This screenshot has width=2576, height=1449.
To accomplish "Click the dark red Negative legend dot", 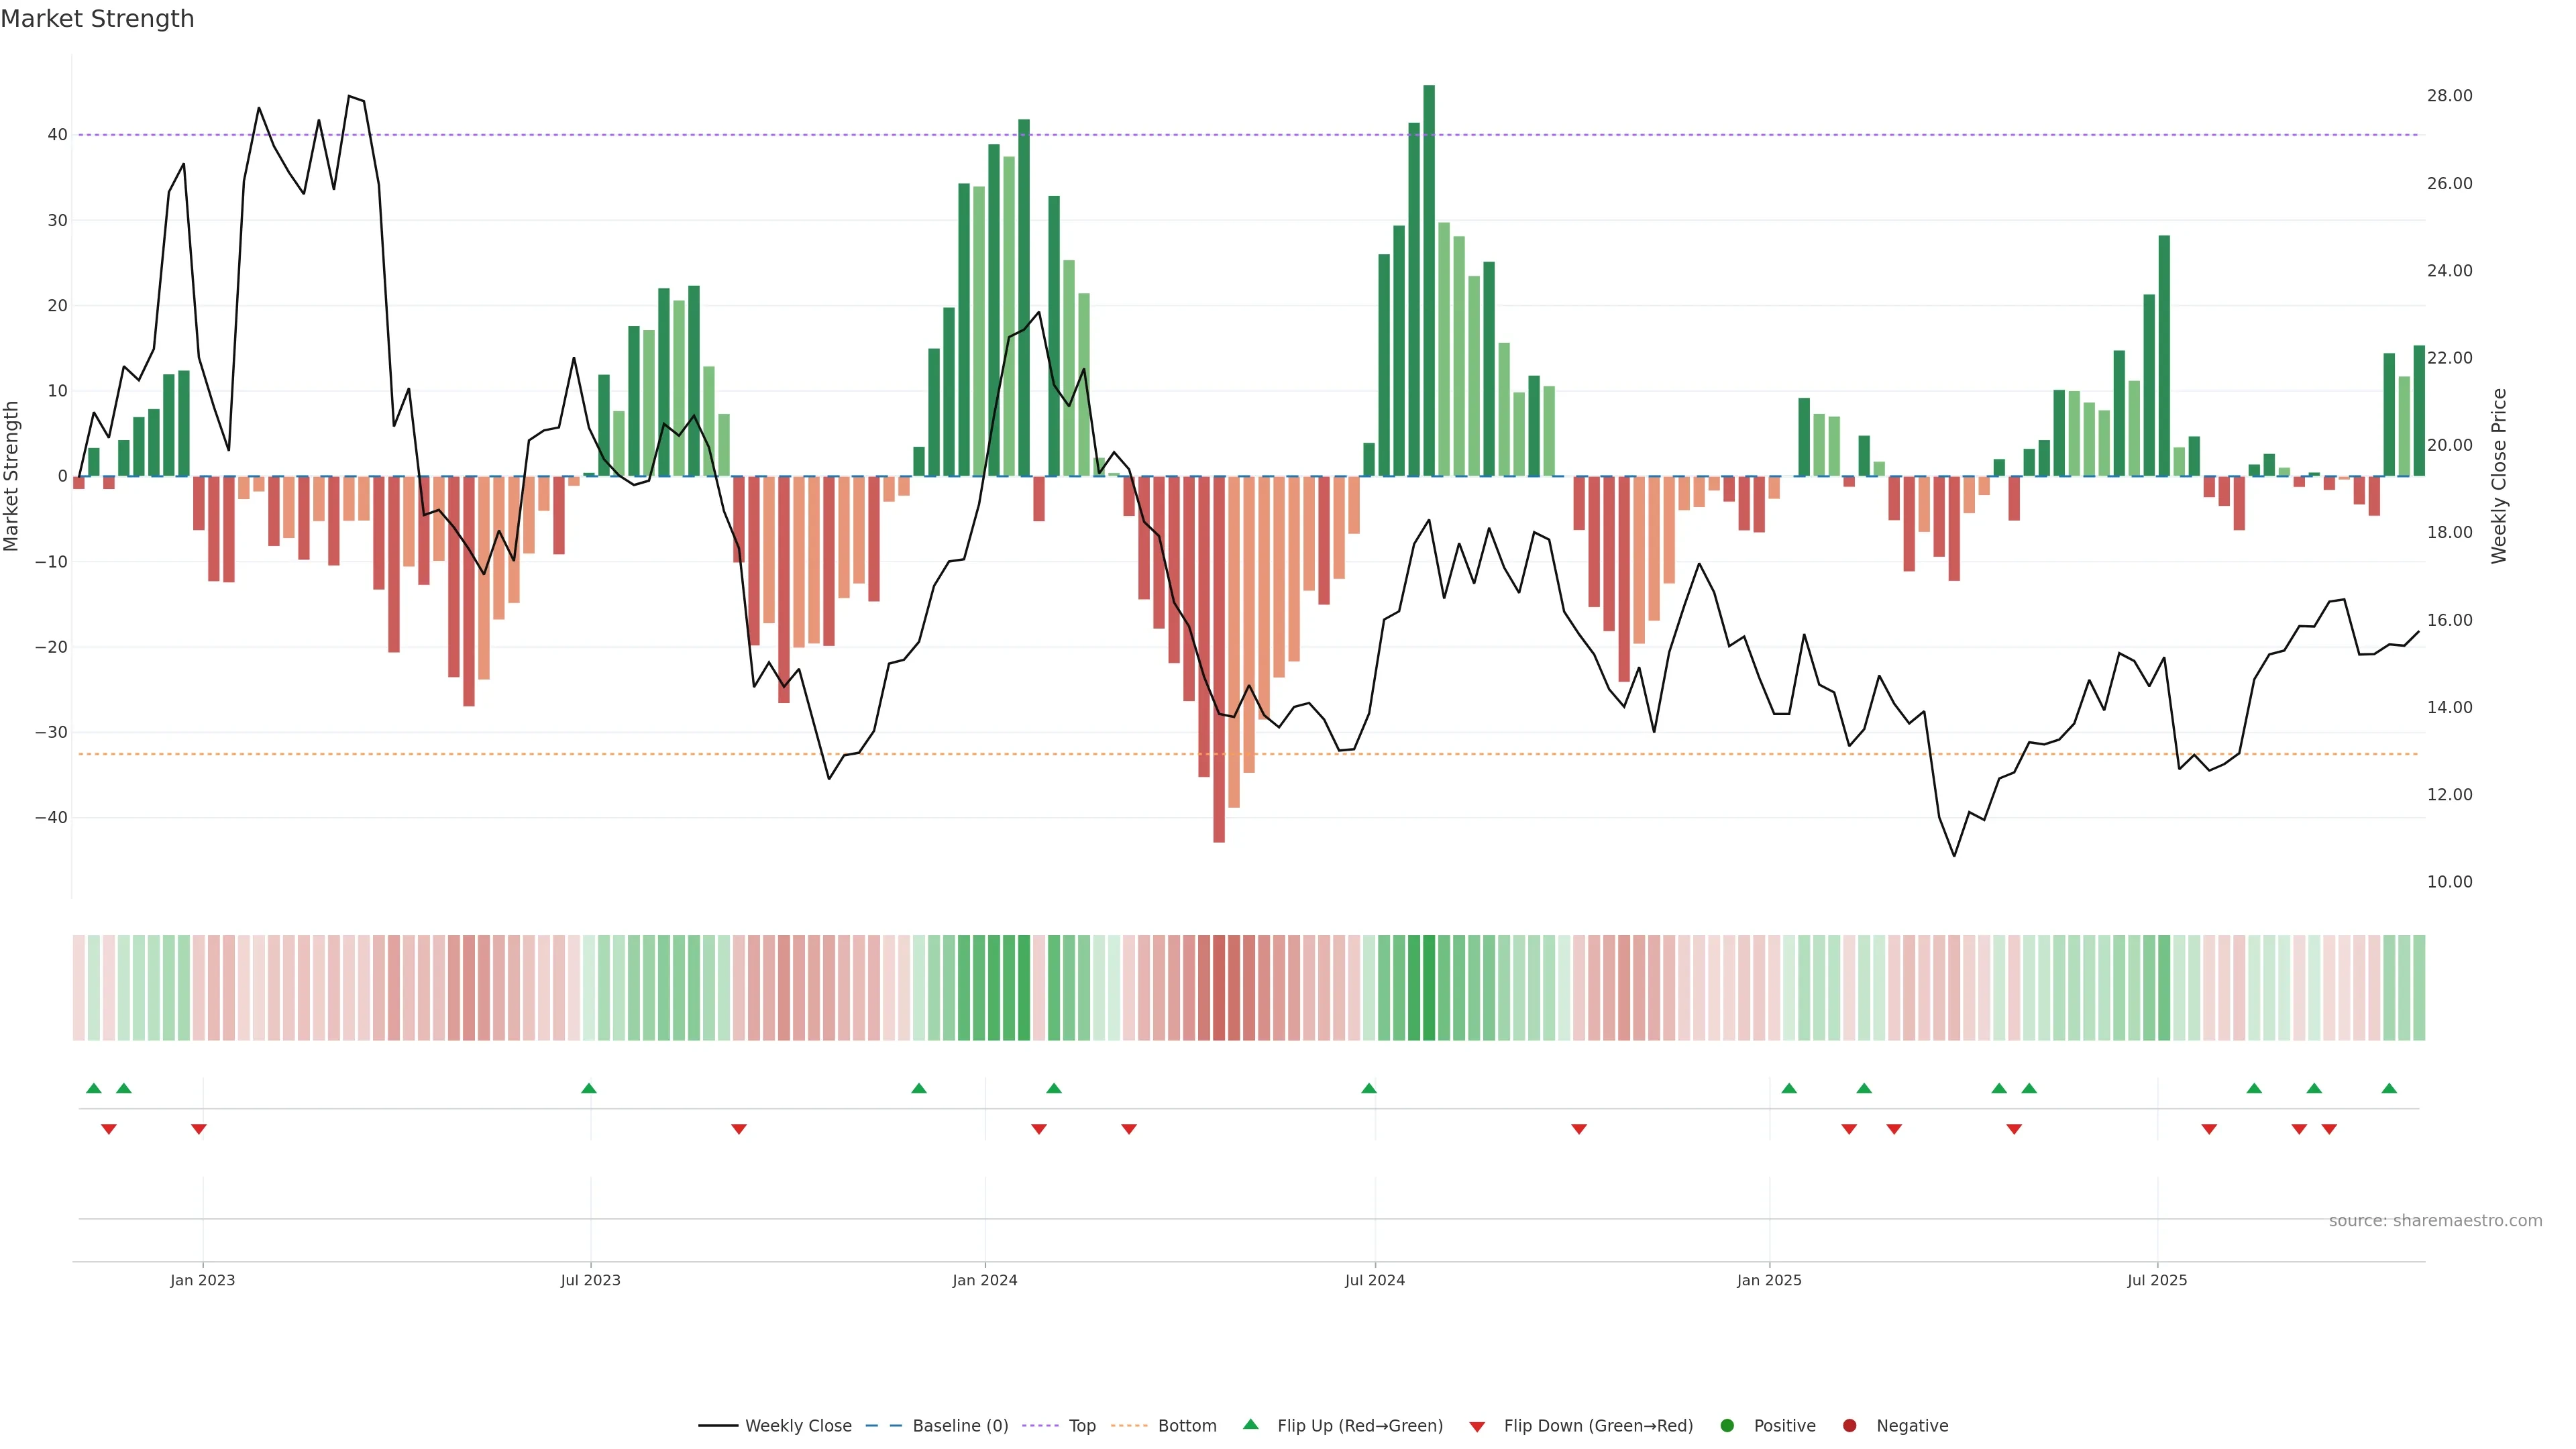I will (x=1849, y=1425).
